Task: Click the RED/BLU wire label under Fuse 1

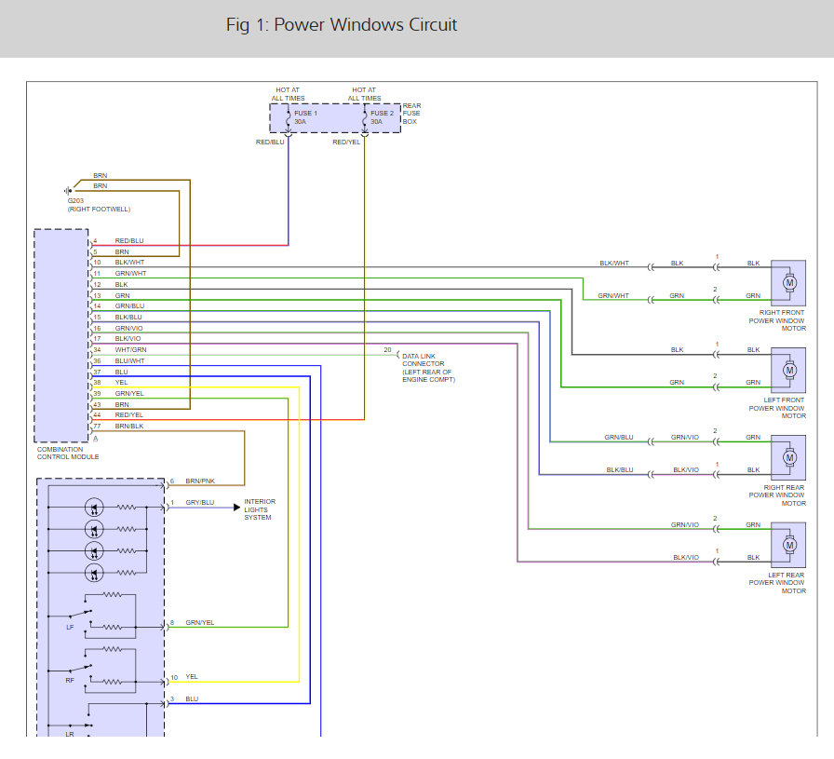Action: pyautogui.click(x=271, y=142)
